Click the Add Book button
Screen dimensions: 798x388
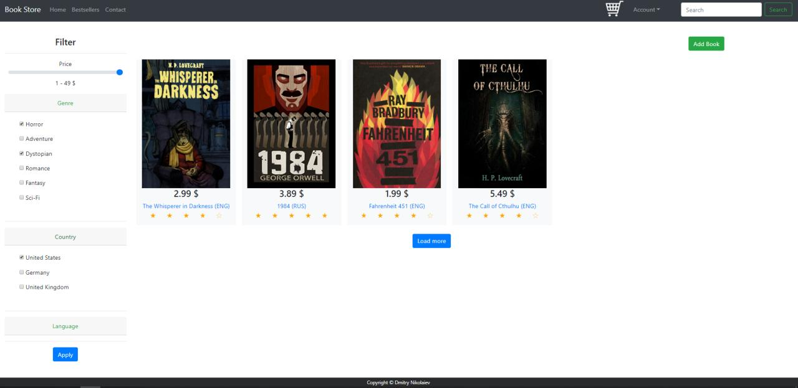pos(706,44)
